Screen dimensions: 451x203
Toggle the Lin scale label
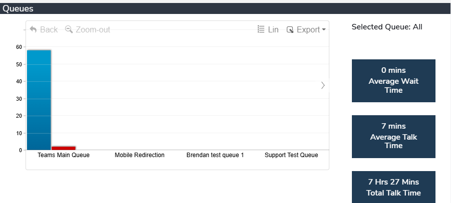(x=273, y=30)
